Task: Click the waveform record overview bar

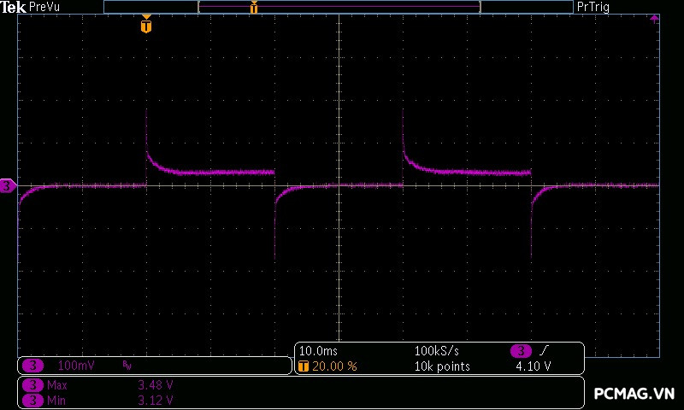Action: pyautogui.click(x=339, y=7)
